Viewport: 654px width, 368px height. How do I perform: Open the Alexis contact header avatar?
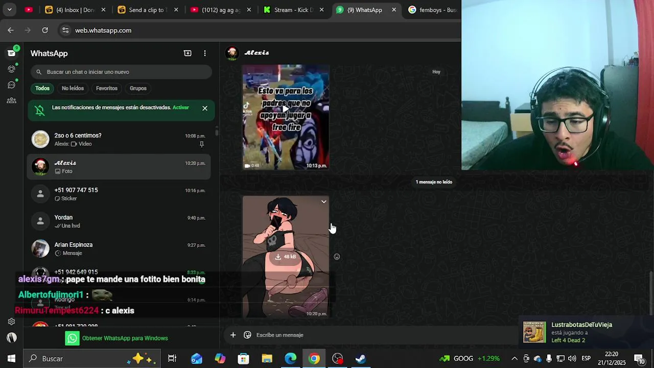(232, 53)
